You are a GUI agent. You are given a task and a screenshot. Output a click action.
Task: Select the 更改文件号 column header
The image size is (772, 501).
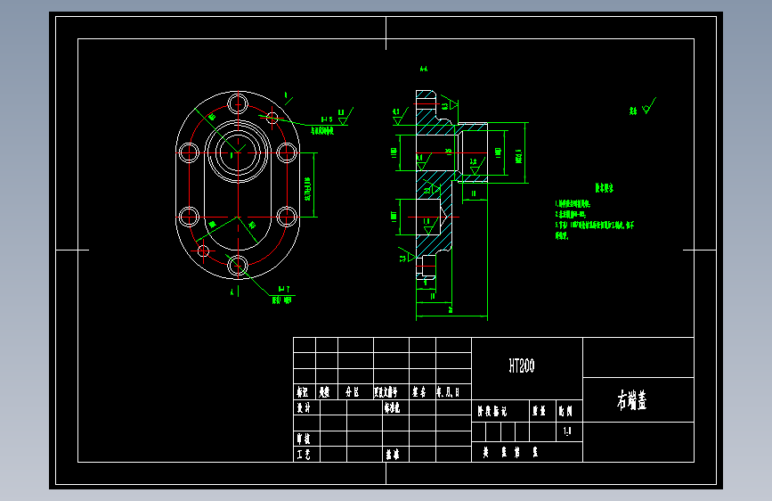[386, 392]
